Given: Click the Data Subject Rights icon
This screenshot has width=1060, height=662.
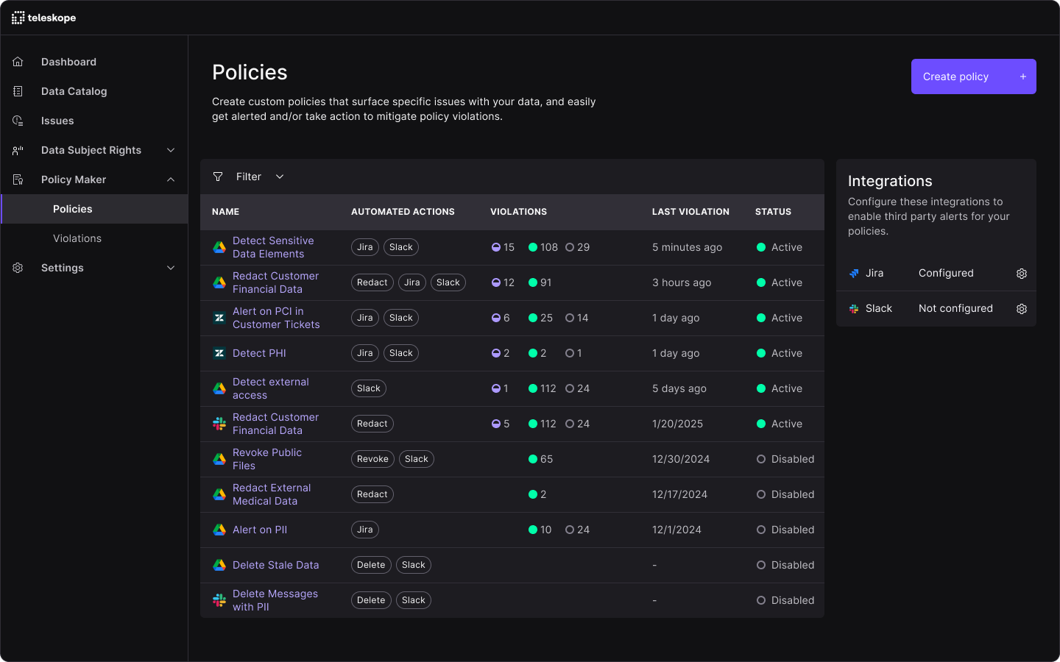Looking at the screenshot, I should (18, 150).
